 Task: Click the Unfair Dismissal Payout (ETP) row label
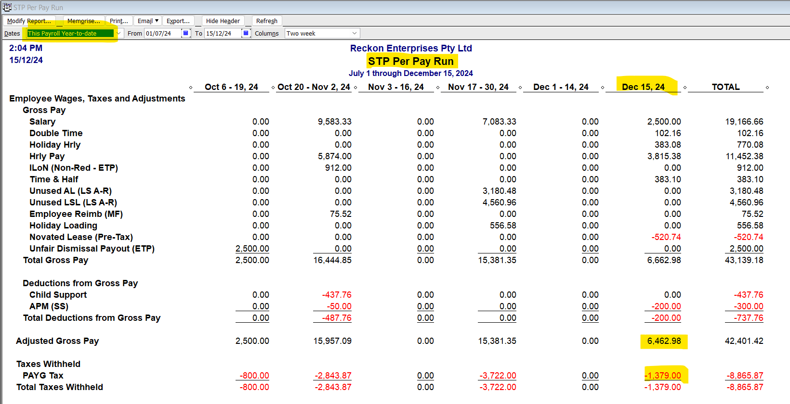click(x=92, y=249)
